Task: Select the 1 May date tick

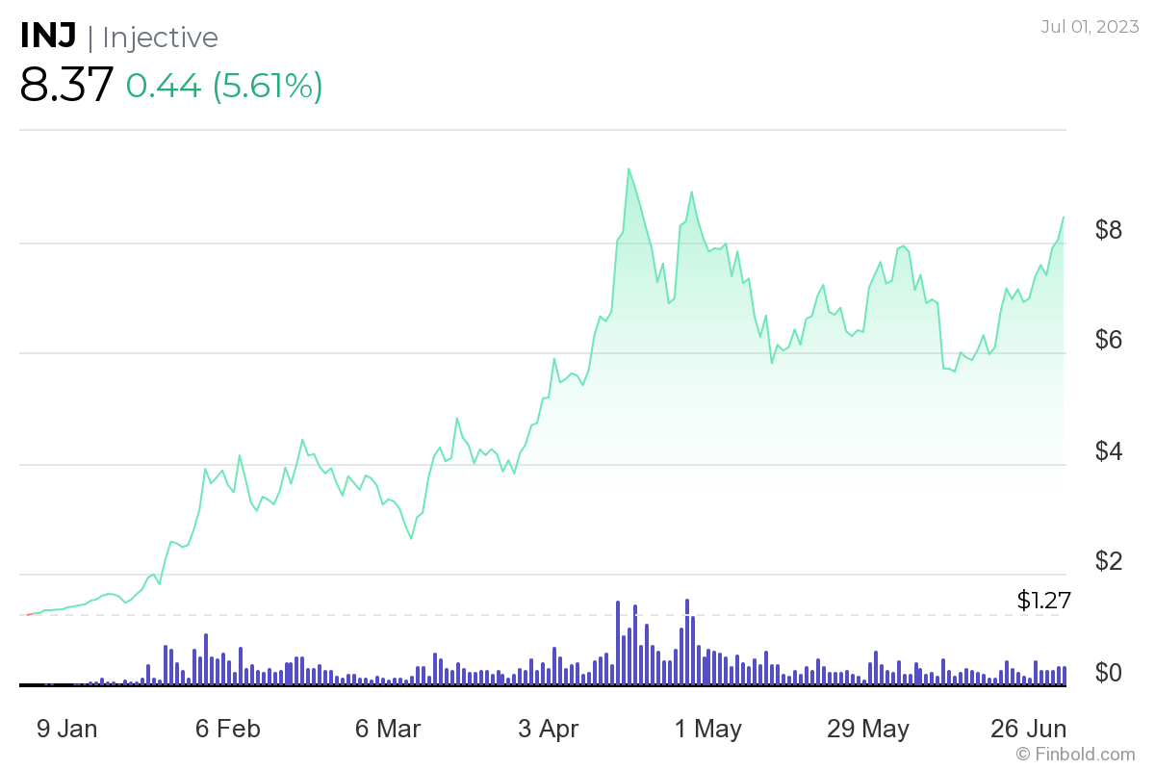Action: (x=708, y=729)
